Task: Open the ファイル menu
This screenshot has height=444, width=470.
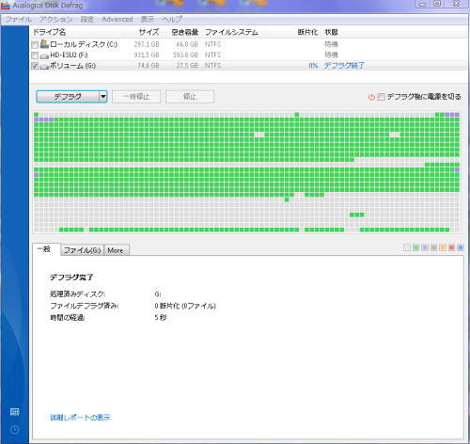Action: click(x=18, y=19)
